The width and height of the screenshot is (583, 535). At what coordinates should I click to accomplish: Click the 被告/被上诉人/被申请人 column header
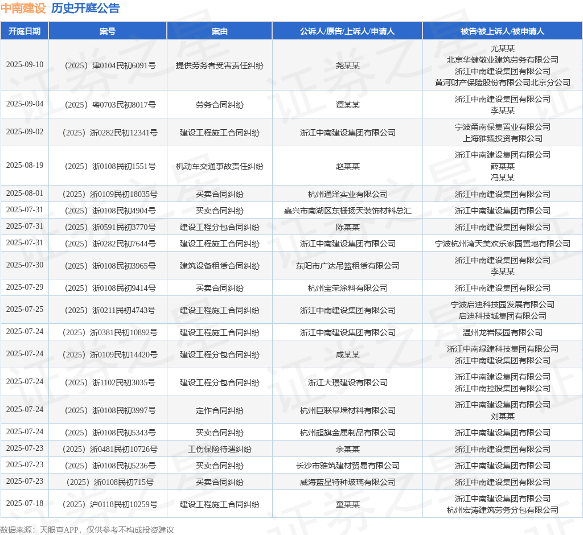coord(502,31)
